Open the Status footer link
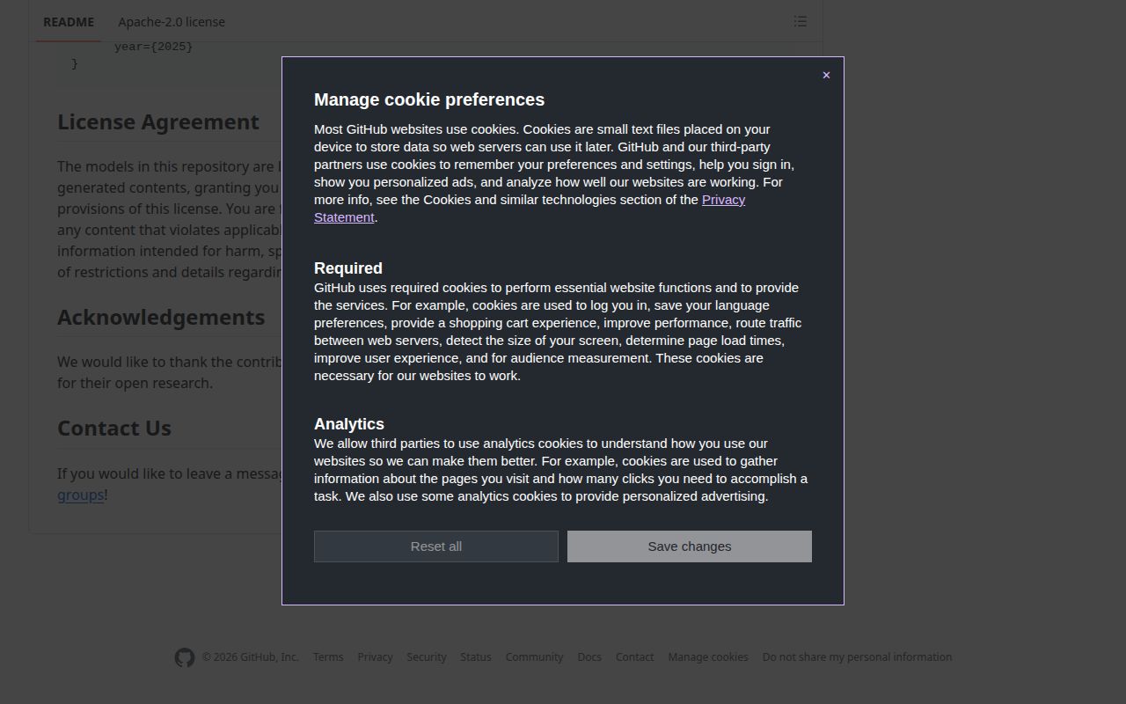1126x704 pixels. 476,657
